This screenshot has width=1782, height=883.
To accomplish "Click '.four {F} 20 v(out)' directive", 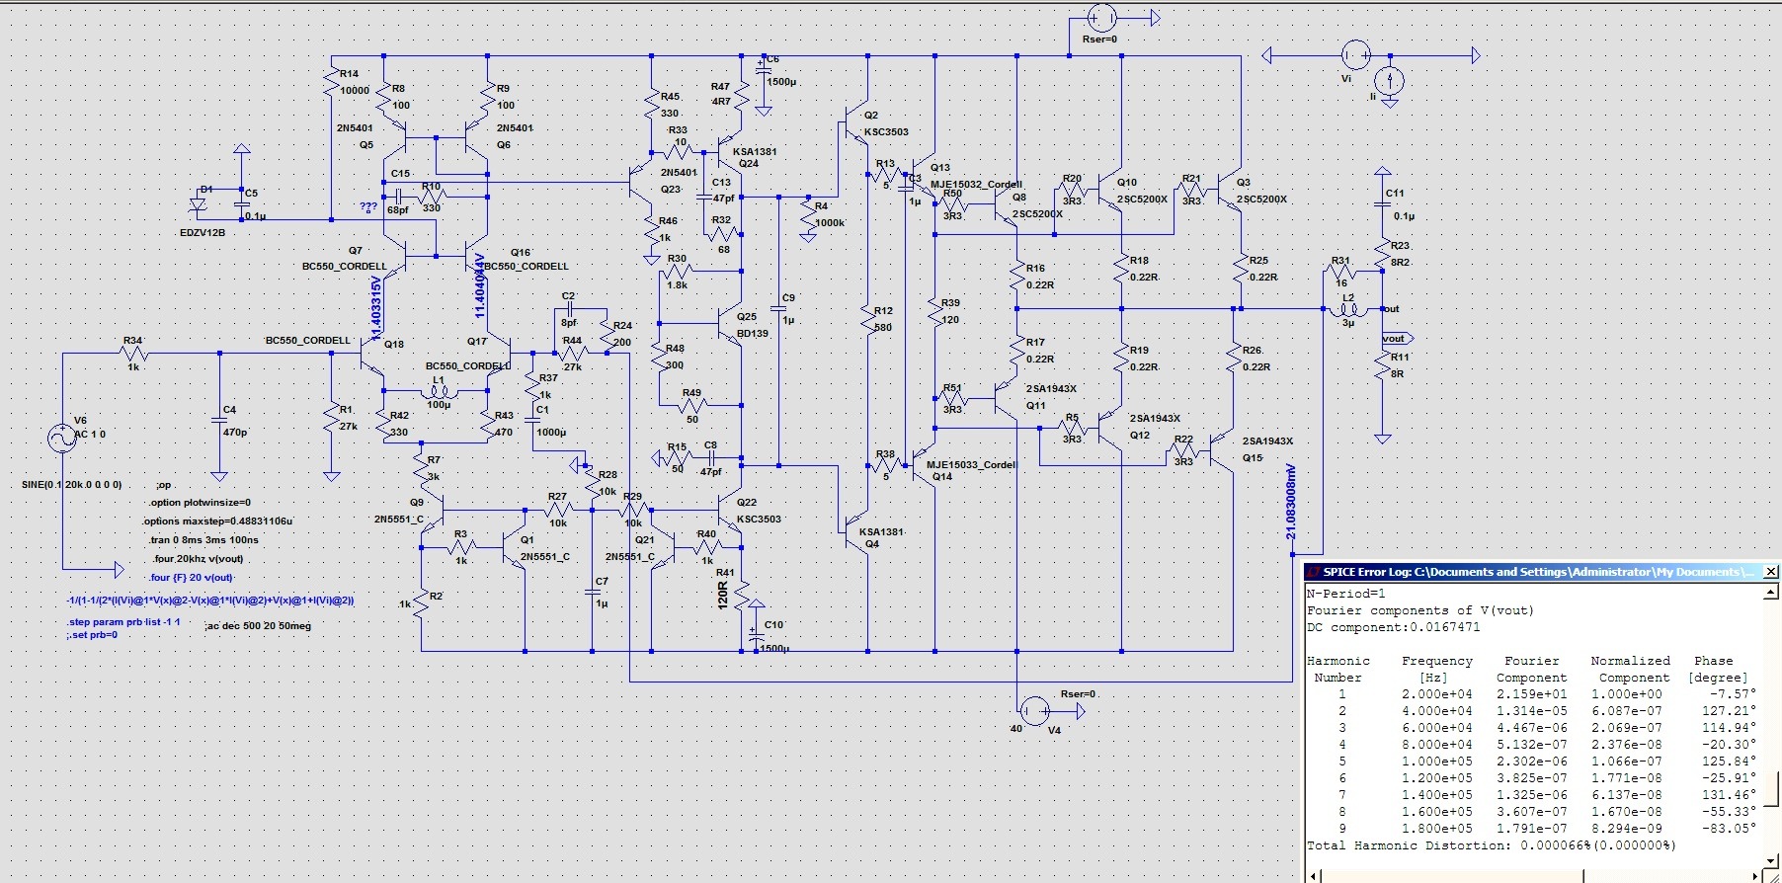I will click(191, 578).
